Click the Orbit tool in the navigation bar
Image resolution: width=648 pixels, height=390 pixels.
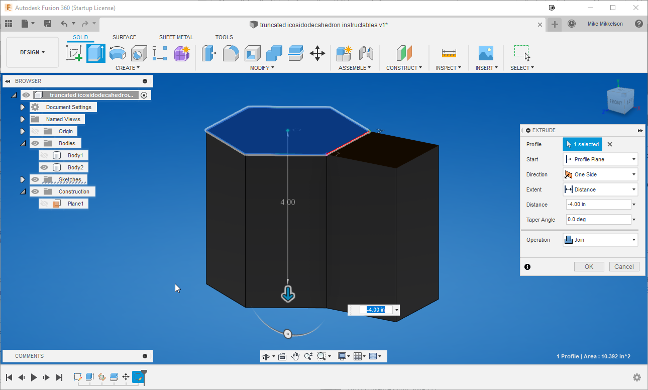point(266,356)
